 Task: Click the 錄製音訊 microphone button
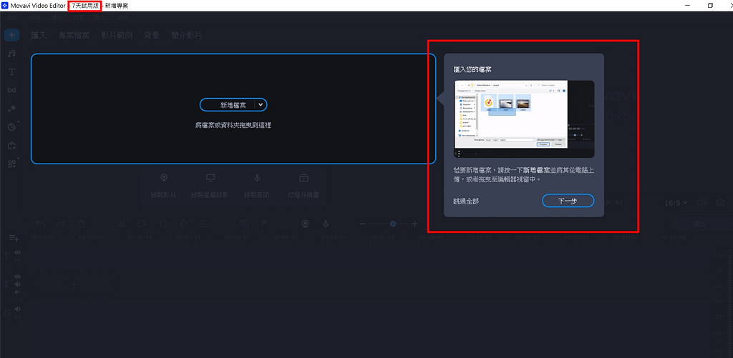[257, 187]
